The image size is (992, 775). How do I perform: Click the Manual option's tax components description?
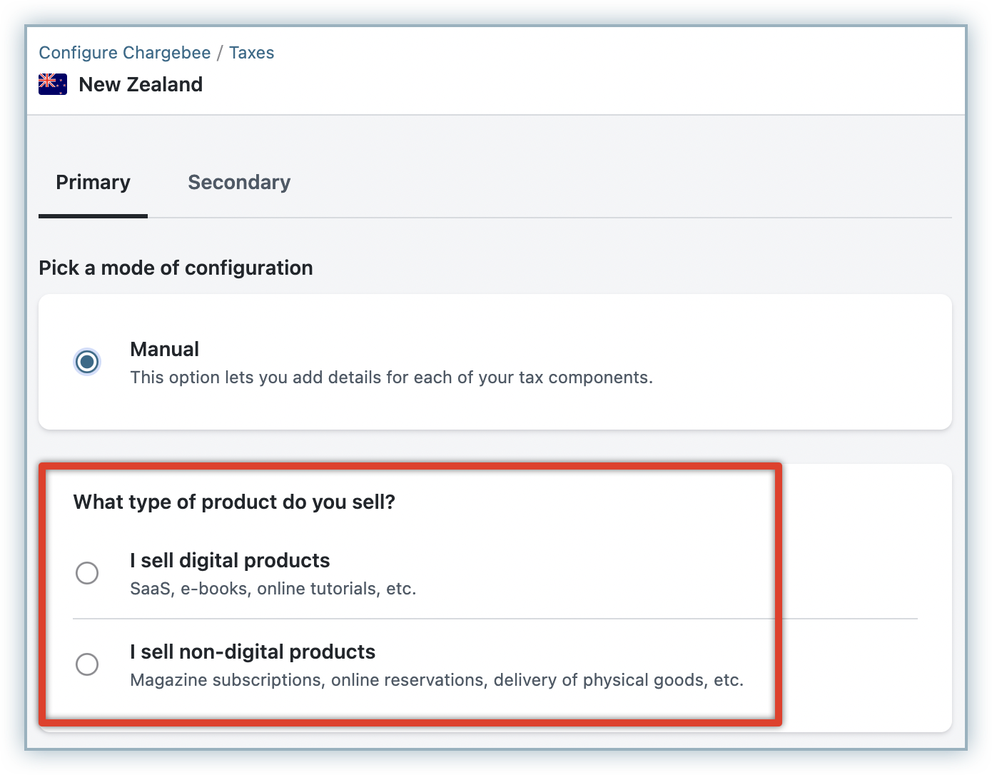(391, 378)
